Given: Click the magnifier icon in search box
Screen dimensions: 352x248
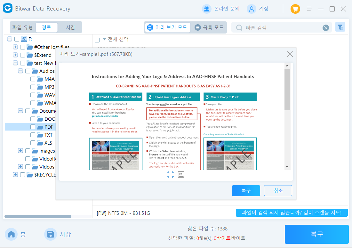Looking at the screenshot, I should pyautogui.click(x=239, y=28).
